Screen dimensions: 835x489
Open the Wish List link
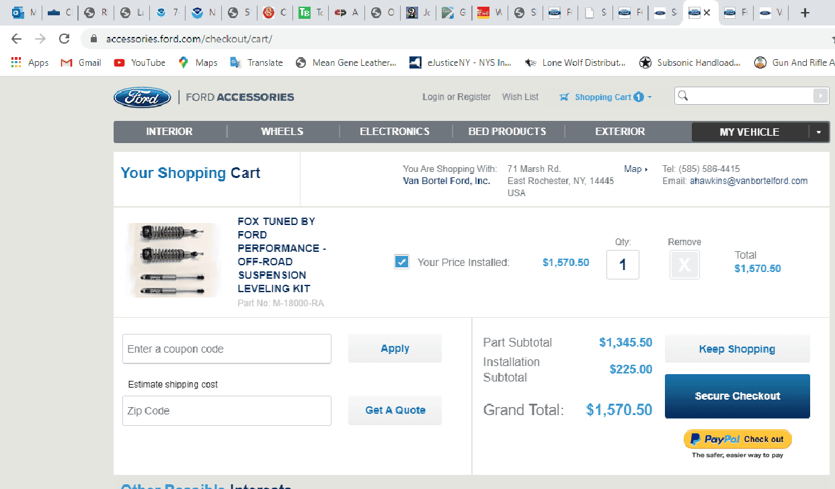point(520,97)
